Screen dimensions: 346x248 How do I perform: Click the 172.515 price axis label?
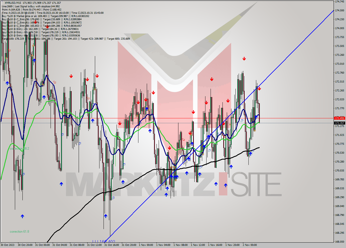click(340, 82)
